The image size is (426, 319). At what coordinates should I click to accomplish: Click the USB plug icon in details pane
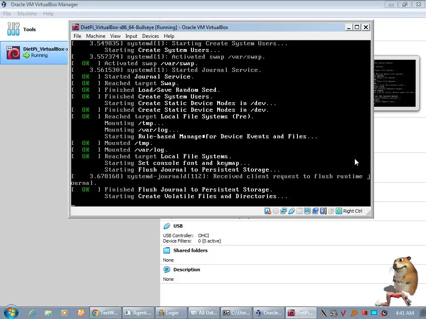click(x=166, y=226)
